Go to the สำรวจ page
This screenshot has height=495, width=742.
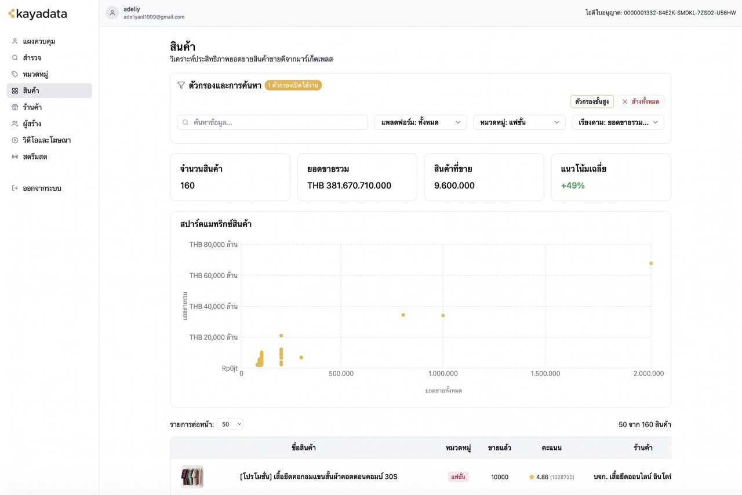click(x=49, y=58)
